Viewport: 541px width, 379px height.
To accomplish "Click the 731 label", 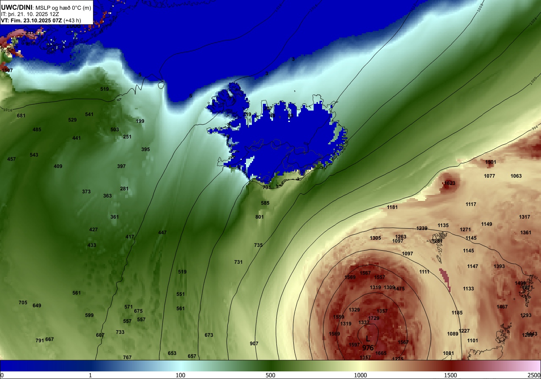I will pos(238,262).
